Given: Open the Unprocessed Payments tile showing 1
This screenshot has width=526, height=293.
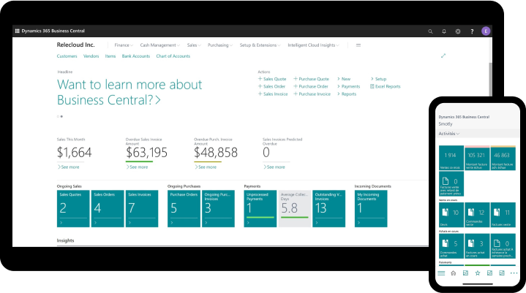Looking at the screenshot, I should 260,209.
